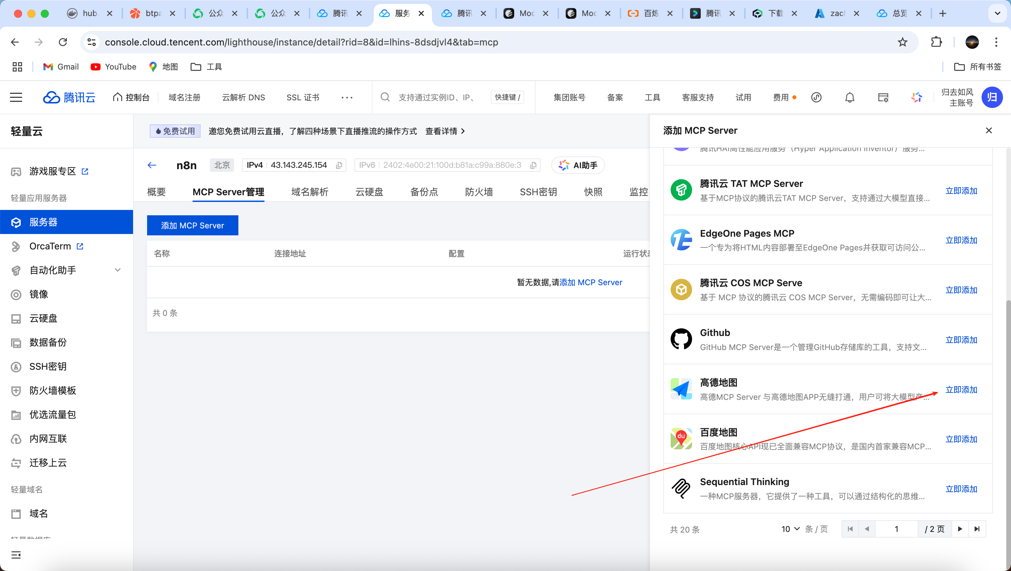The width and height of the screenshot is (1011, 571).
Task: Close the 添加 MCP Server panel
Action: (989, 131)
